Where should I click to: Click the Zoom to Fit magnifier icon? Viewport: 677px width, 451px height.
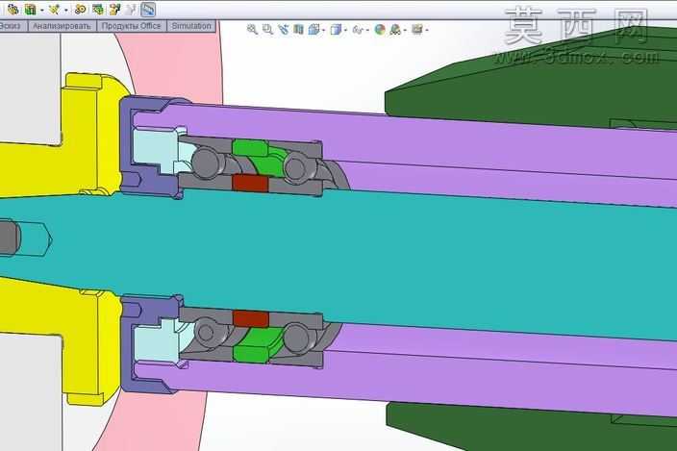[x=252, y=30]
